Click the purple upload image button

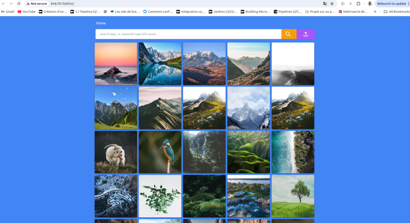306,34
